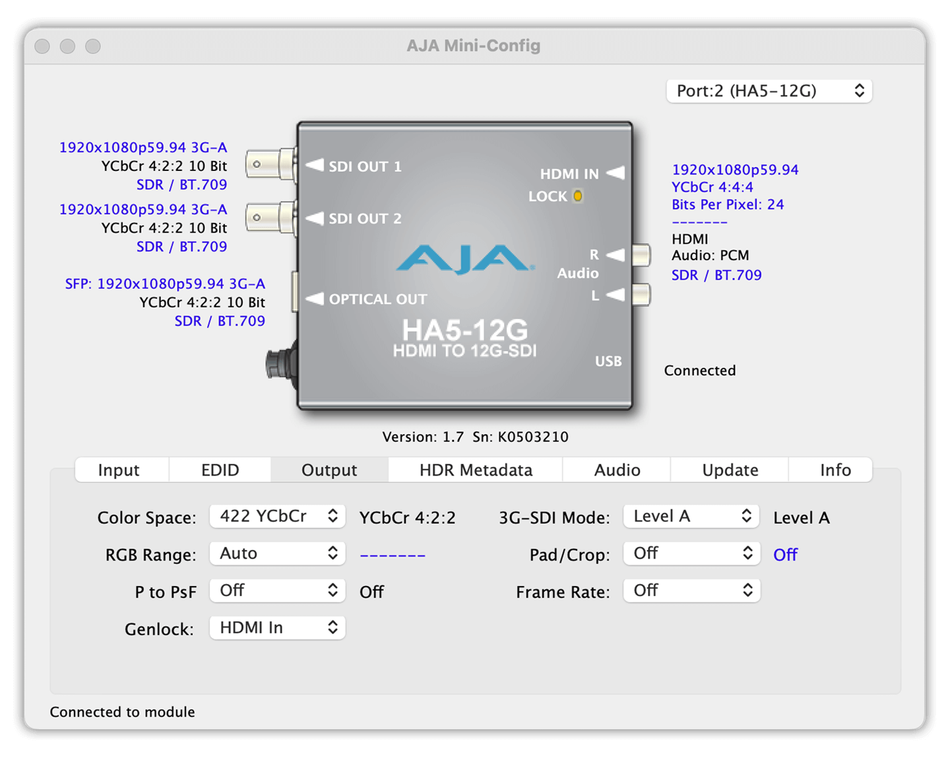This screenshot has width=950, height=757.
Task: Open the 3G-SDI Mode Level A dropdown
Action: tap(691, 516)
